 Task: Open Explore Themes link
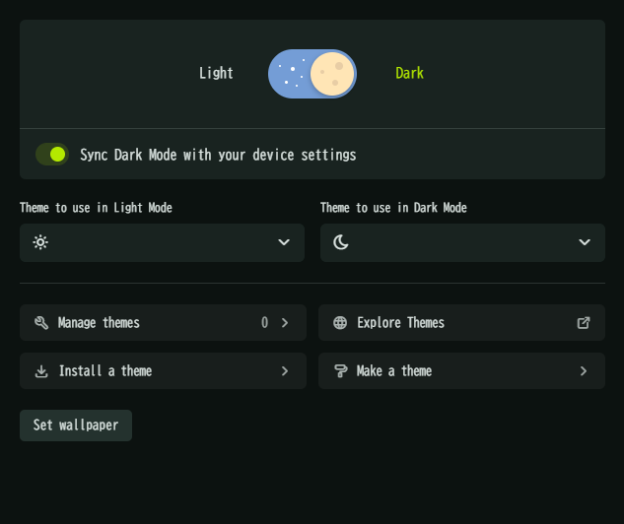point(461,322)
